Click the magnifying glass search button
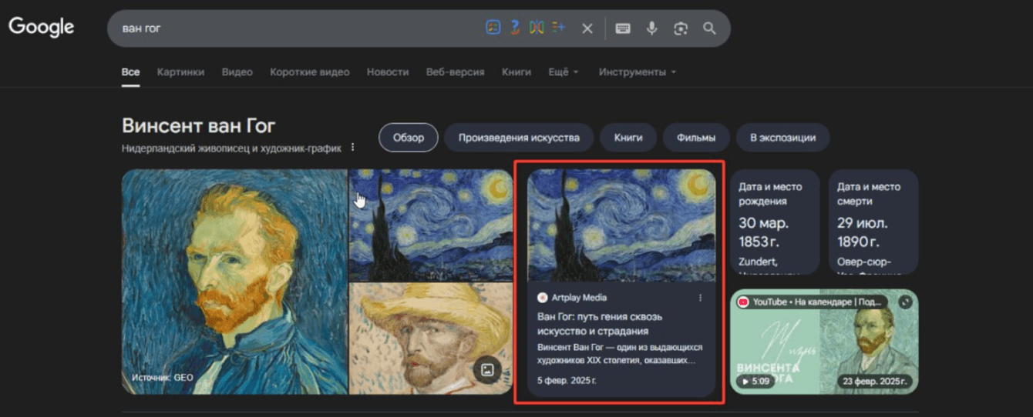Viewport: 1033px width, 417px height. coord(709,28)
